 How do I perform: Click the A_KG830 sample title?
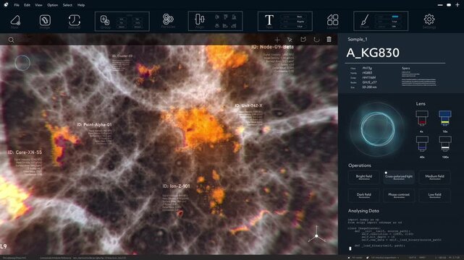[x=373, y=53]
